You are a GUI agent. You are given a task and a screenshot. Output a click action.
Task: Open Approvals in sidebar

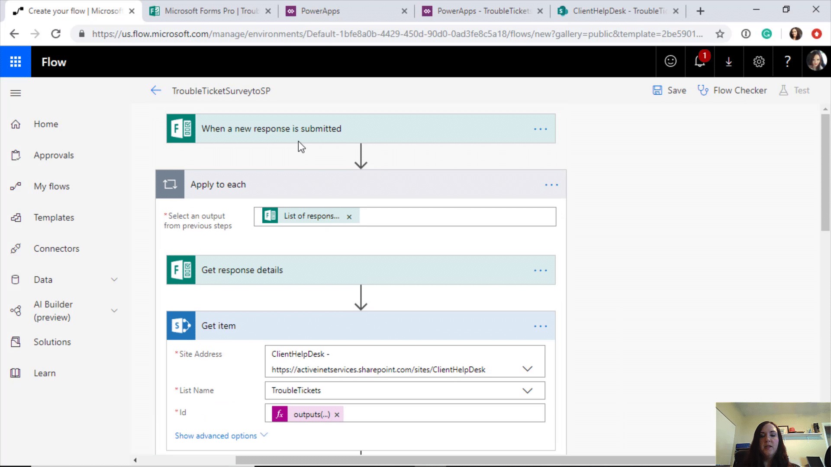click(x=54, y=155)
